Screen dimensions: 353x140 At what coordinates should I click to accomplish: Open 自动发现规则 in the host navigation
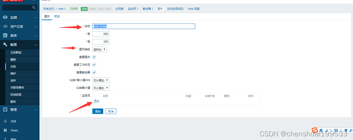click(x=175, y=9)
